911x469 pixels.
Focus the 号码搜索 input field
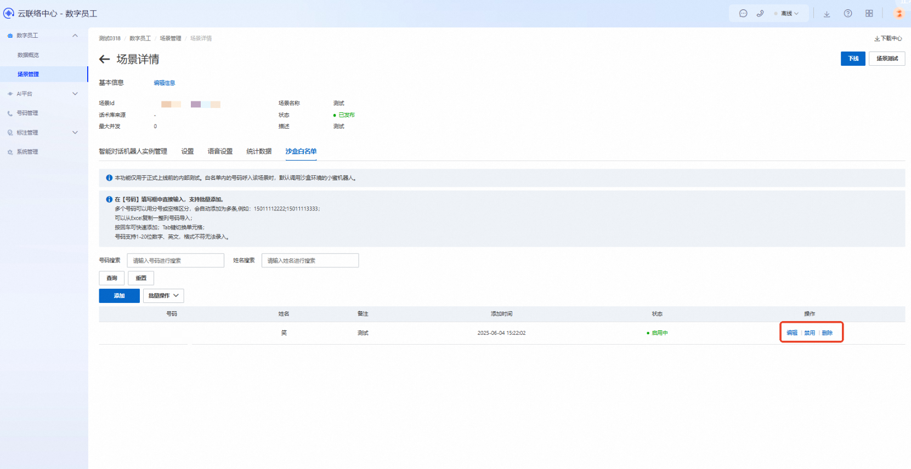click(176, 260)
